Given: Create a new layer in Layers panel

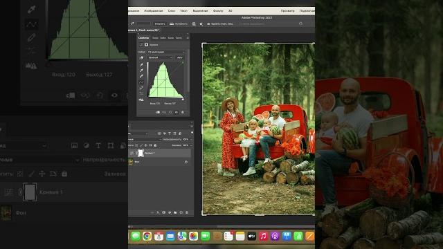Looking at the screenshot, I should [x=181, y=212].
